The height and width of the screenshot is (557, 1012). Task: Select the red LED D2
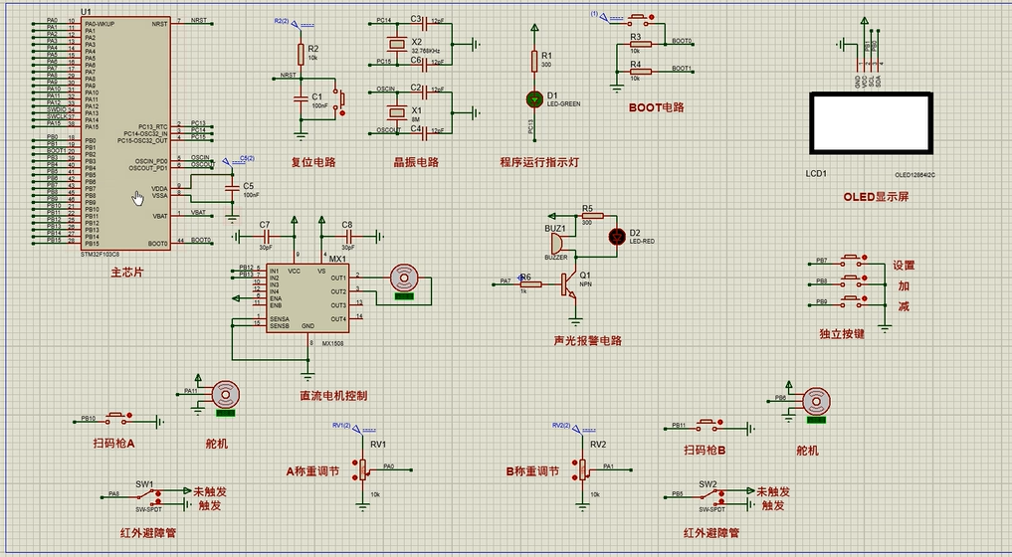tap(617, 237)
